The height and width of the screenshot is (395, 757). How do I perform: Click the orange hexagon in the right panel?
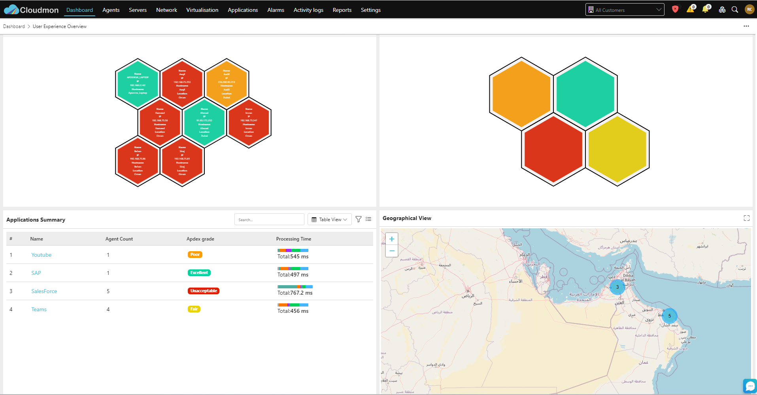pyautogui.click(x=521, y=94)
